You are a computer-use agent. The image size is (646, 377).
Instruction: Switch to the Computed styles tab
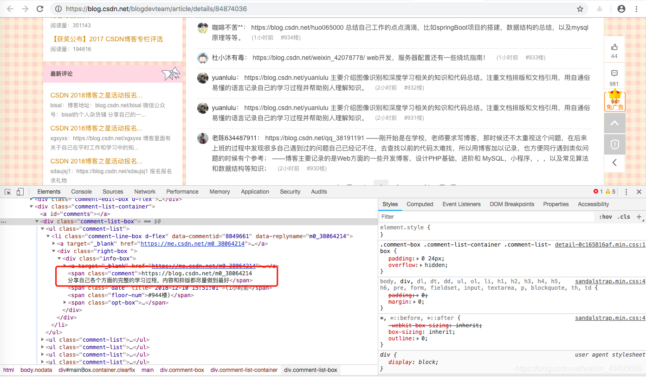(420, 204)
